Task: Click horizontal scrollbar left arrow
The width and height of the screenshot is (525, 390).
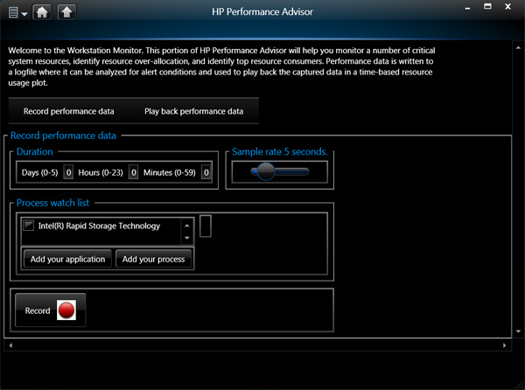Action: click(10, 345)
